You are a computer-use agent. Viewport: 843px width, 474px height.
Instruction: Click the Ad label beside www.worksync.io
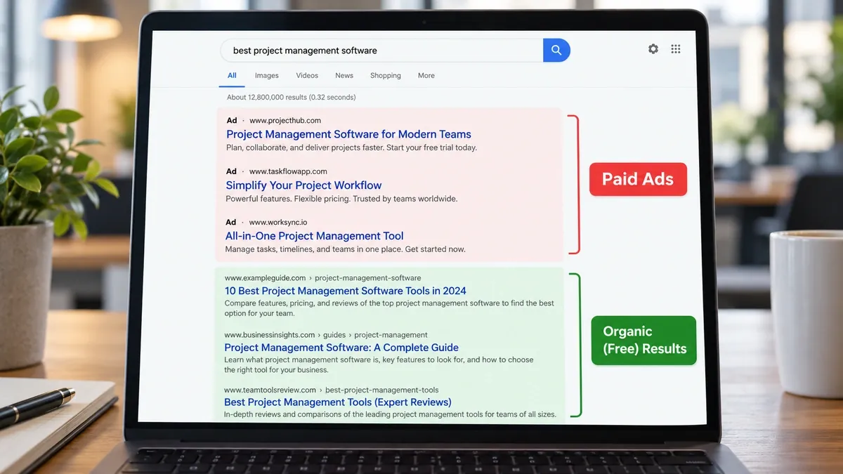[230, 223]
